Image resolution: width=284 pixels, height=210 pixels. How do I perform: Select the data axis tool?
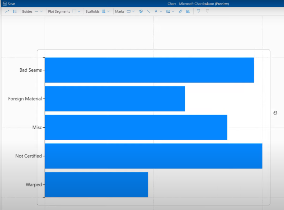tap(181, 11)
